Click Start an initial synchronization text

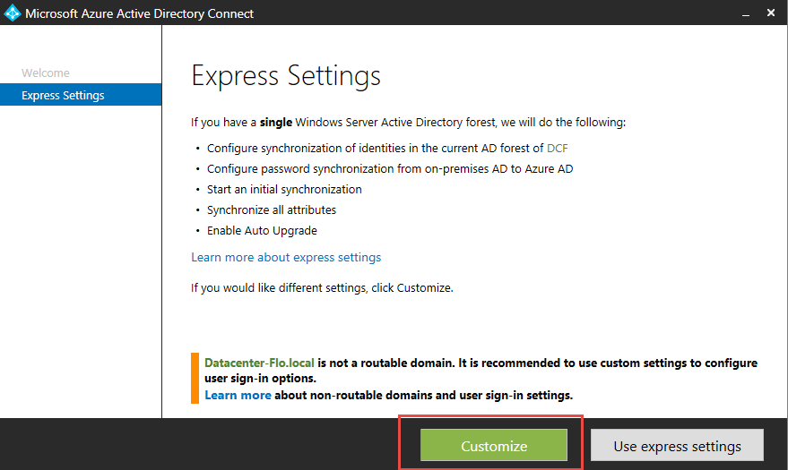coord(284,190)
